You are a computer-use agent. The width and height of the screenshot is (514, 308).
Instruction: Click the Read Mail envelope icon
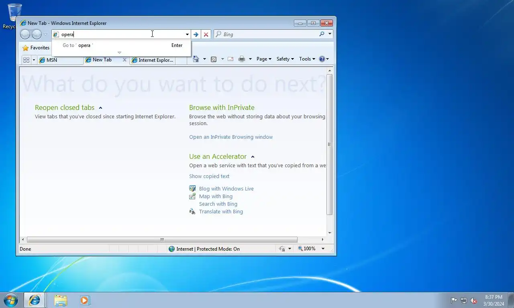point(230,59)
